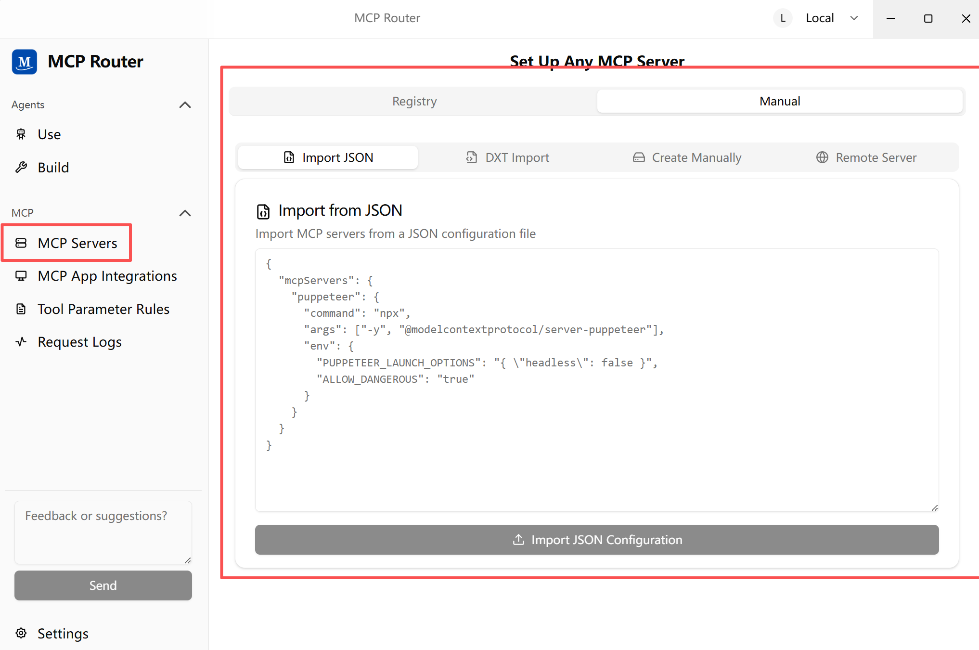
Task: Click the Remote Server globe icon
Action: tap(823, 157)
